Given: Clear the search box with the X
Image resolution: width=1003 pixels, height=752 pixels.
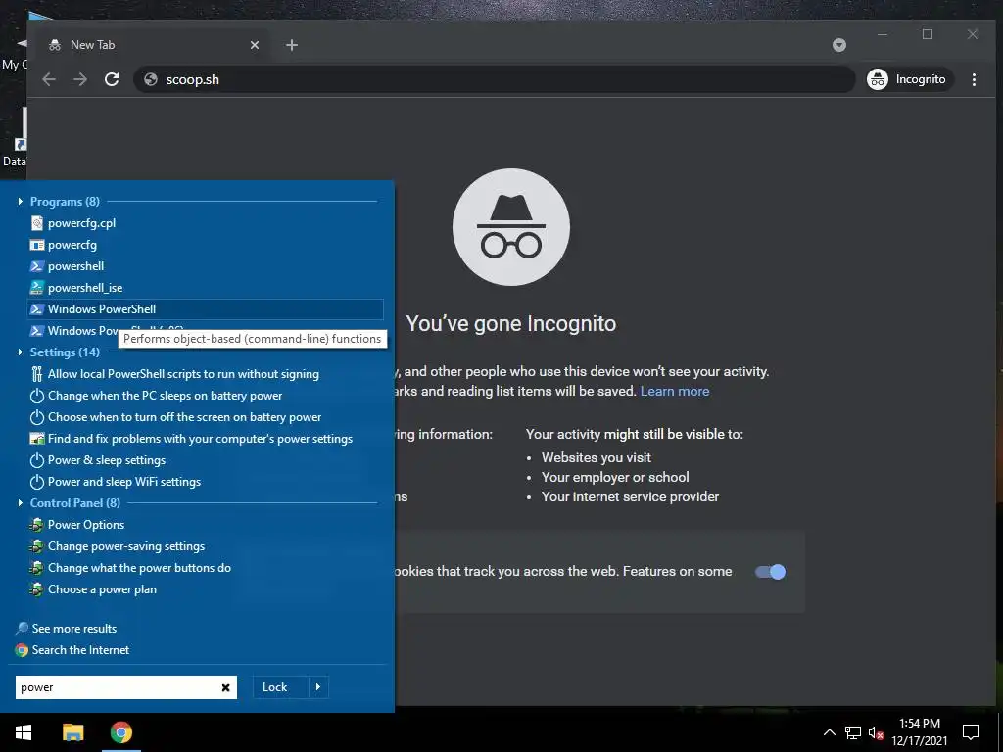Looking at the screenshot, I should click(226, 688).
